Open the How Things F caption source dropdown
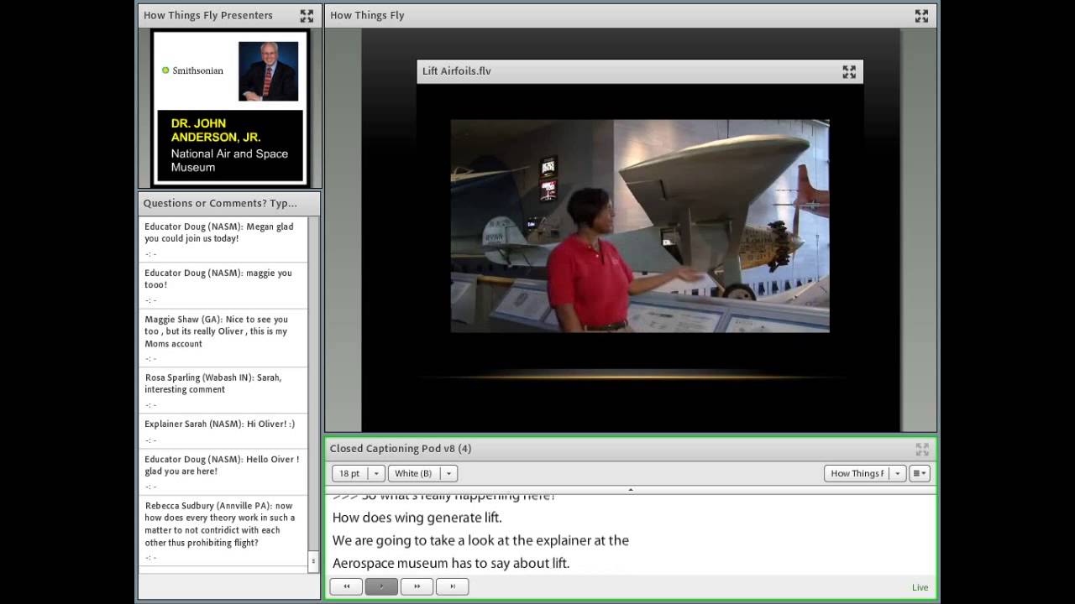Screen dimensions: 1075x604 coord(865,473)
